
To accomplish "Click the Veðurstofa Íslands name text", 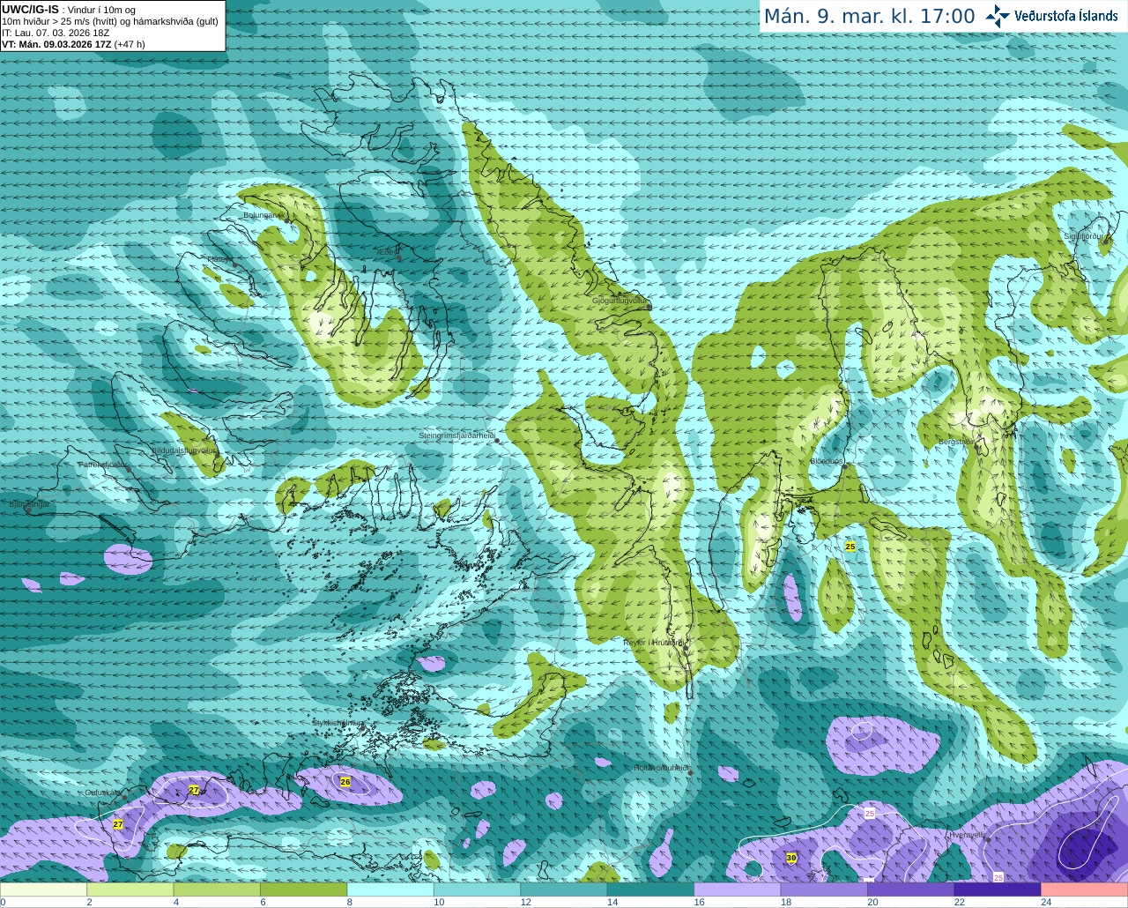I will pos(1065,16).
